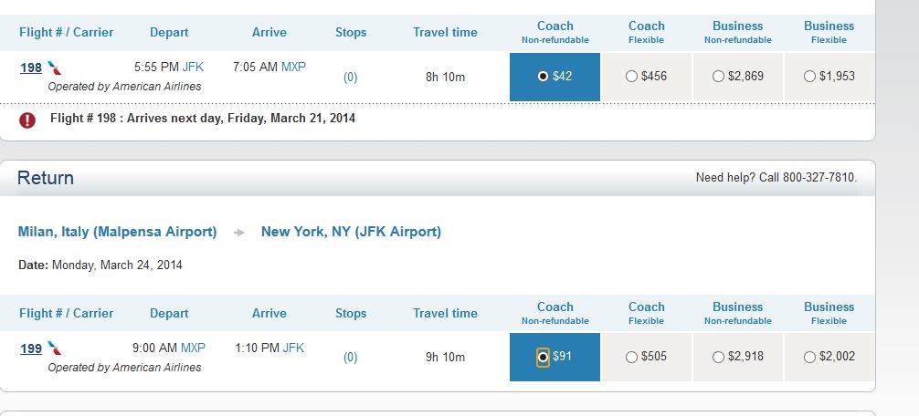
Task: Choose the $2,869 Business Non-refundable fare
Action: pyautogui.click(x=718, y=76)
